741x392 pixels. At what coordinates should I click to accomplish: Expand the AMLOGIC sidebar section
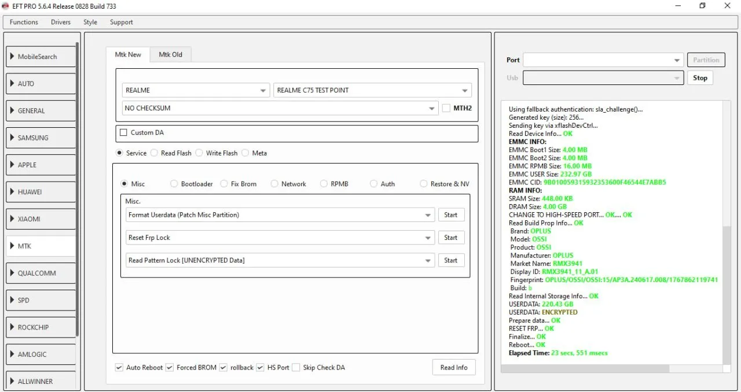pos(41,354)
